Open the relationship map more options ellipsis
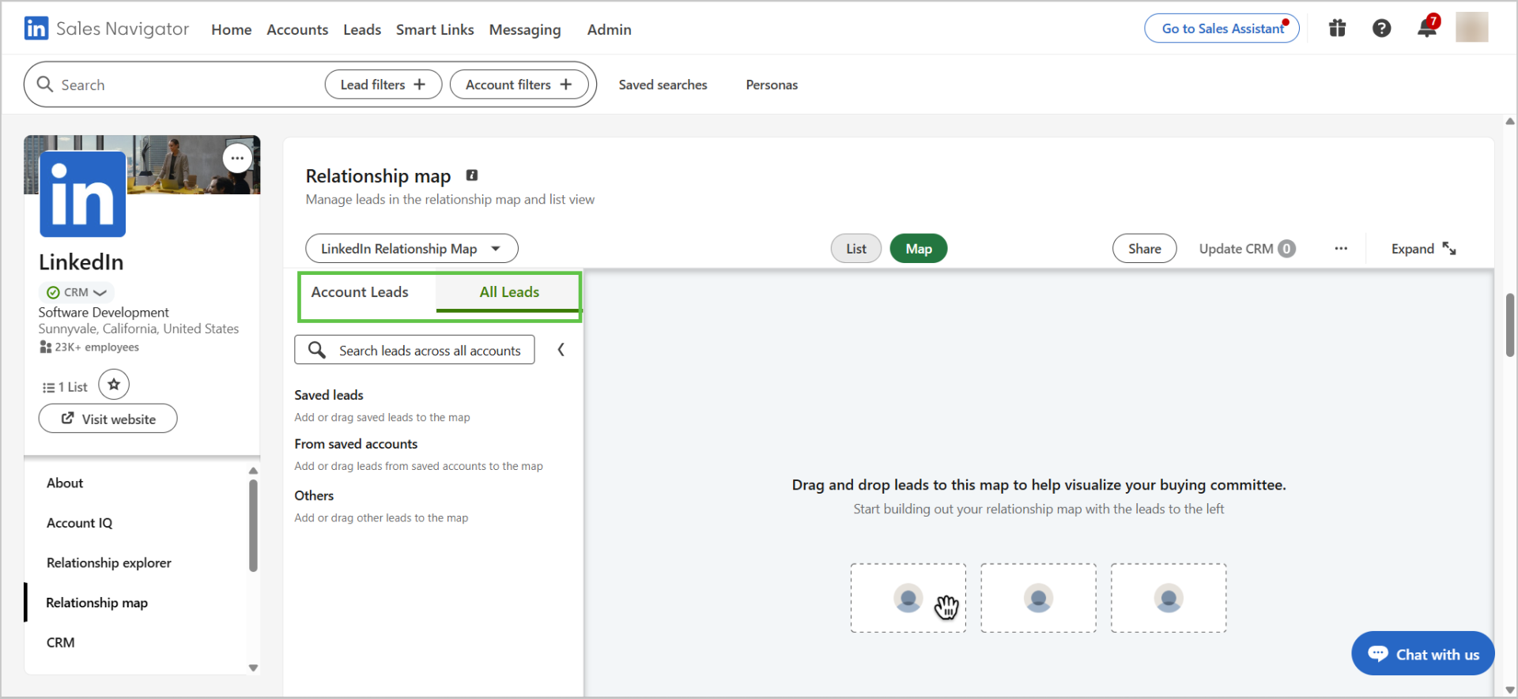Image resolution: width=1518 pixels, height=699 pixels. (1341, 249)
